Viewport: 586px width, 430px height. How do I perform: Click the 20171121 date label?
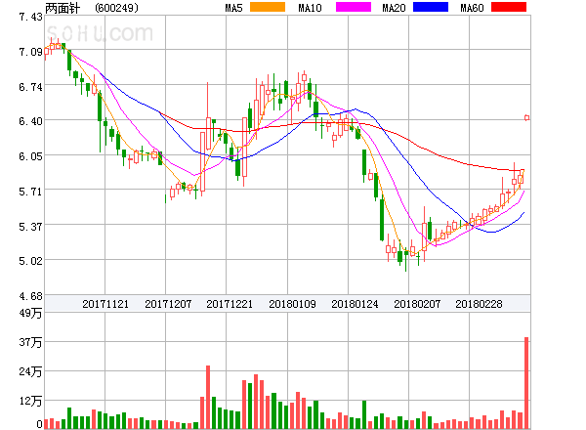pos(105,304)
